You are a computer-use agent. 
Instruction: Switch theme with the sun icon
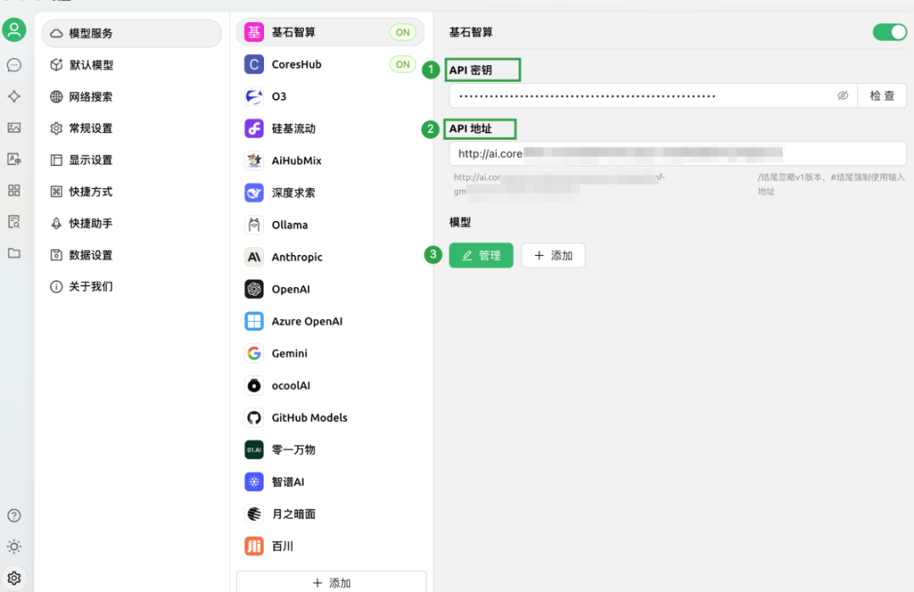click(14, 546)
